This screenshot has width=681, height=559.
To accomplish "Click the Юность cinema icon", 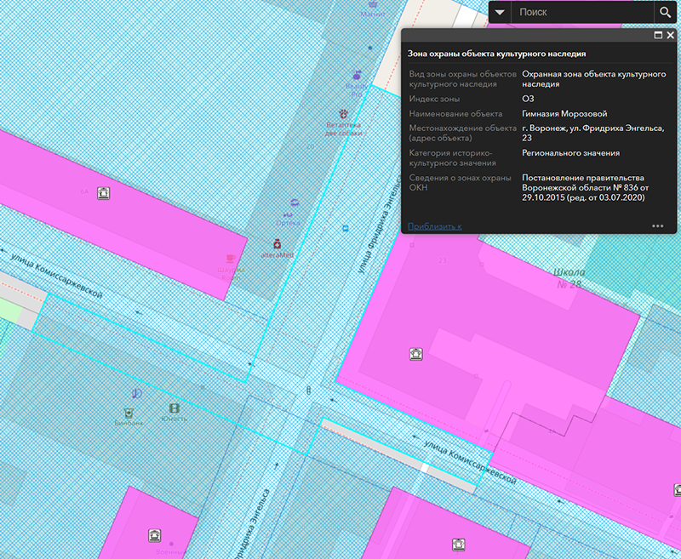I will [x=174, y=408].
